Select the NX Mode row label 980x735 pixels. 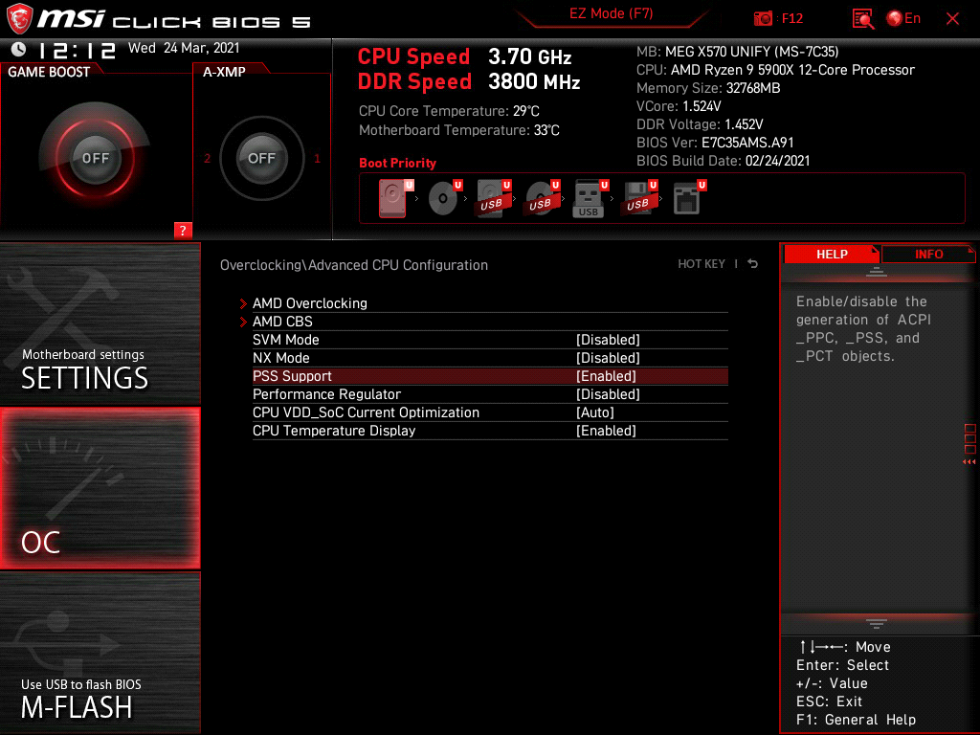click(280, 358)
